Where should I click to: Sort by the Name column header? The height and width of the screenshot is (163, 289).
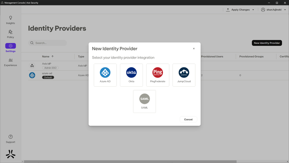click(46, 57)
